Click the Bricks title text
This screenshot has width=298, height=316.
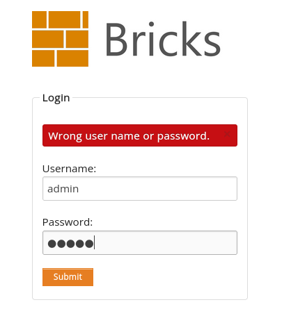click(163, 39)
